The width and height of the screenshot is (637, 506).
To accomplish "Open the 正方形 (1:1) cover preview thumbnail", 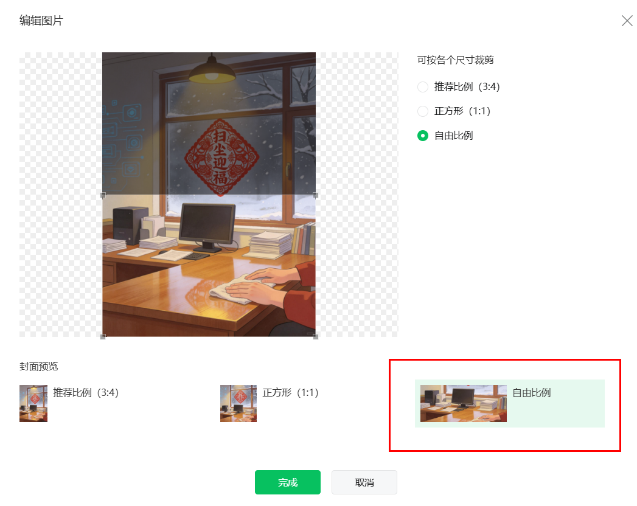I will [x=238, y=403].
